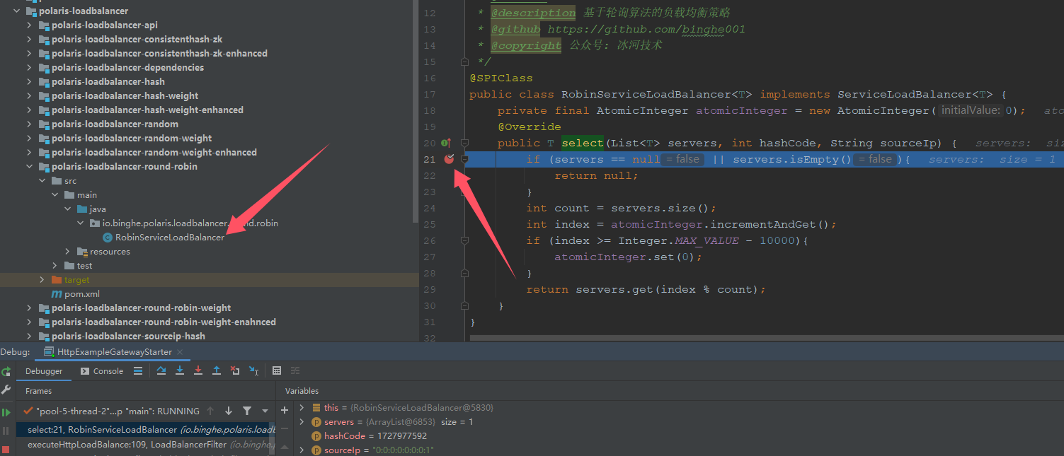Click the Step Into debugger icon
This screenshot has width=1064, height=456.
pos(180,370)
